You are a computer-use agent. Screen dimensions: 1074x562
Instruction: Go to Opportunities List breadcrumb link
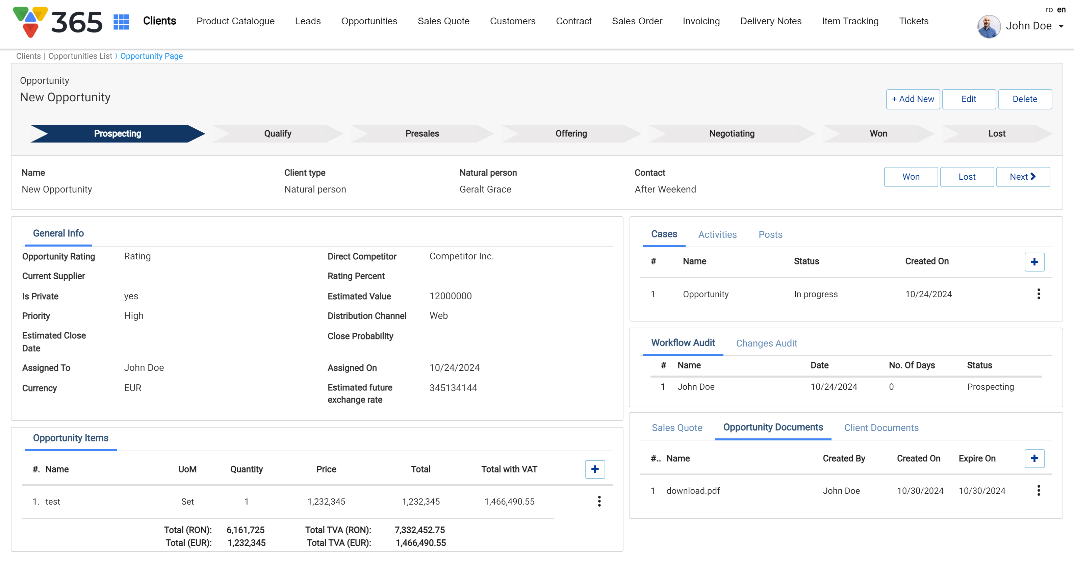pyautogui.click(x=80, y=56)
